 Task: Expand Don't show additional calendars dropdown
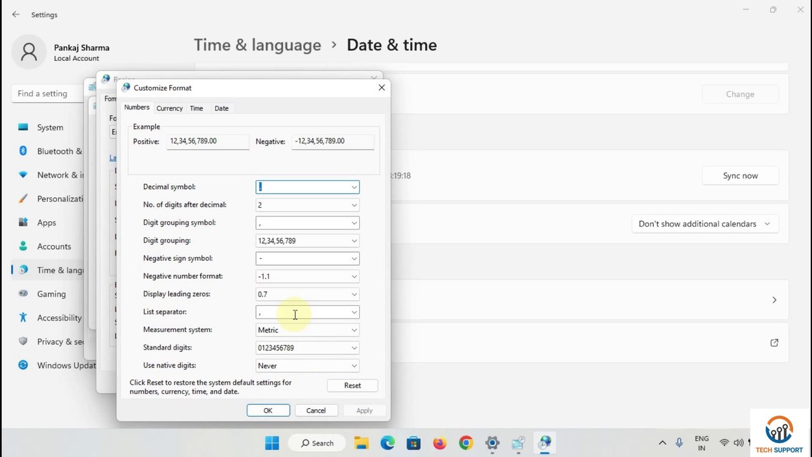point(704,223)
